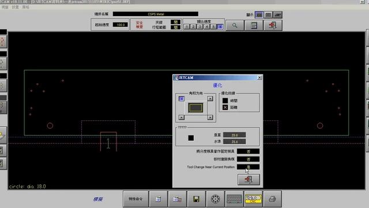Set simulation speed to 5
The image size is (369, 208).
[x=213, y=27]
